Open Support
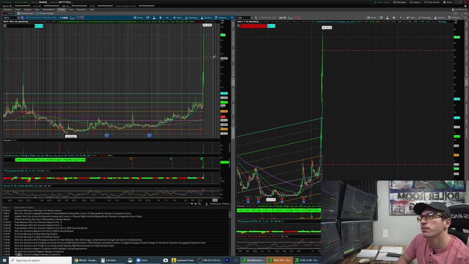The image size is (469, 264). [x=415, y=2]
